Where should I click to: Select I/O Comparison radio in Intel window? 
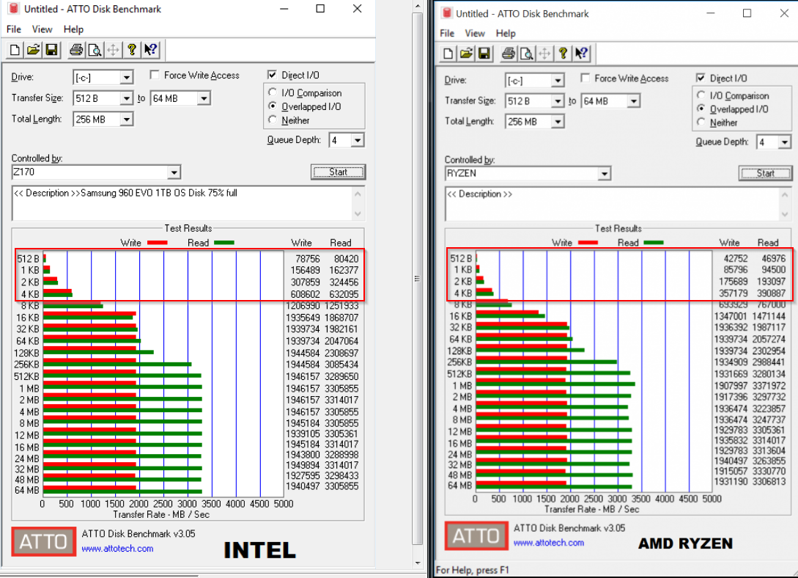pyautogui.click(x=273, y=92)
